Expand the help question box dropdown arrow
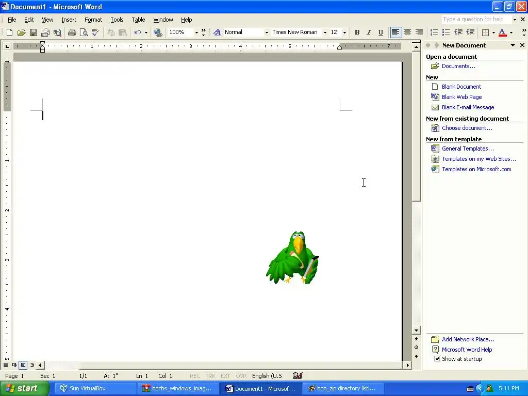Image resolution: width=528 pixels, height=396 pixels. click(515, 20)
